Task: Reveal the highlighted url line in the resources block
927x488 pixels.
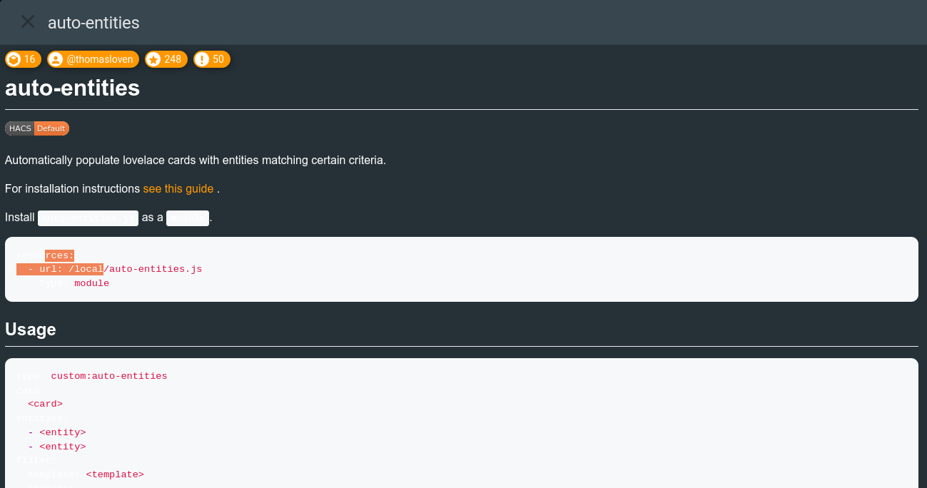Action: (x=61, y=269)
